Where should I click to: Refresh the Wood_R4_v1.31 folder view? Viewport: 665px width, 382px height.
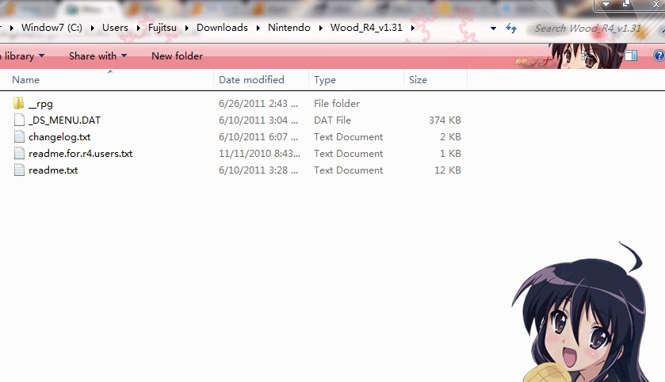point(511,29)
